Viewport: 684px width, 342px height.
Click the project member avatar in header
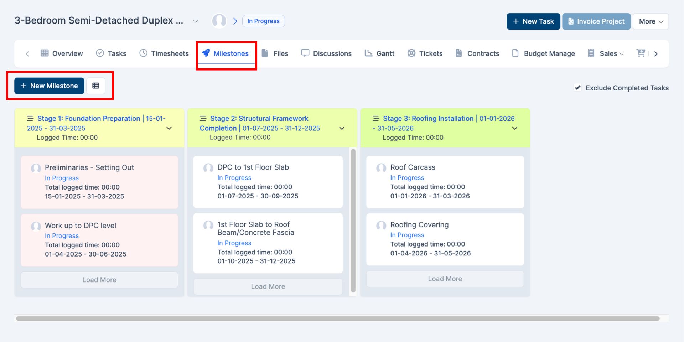219,21
